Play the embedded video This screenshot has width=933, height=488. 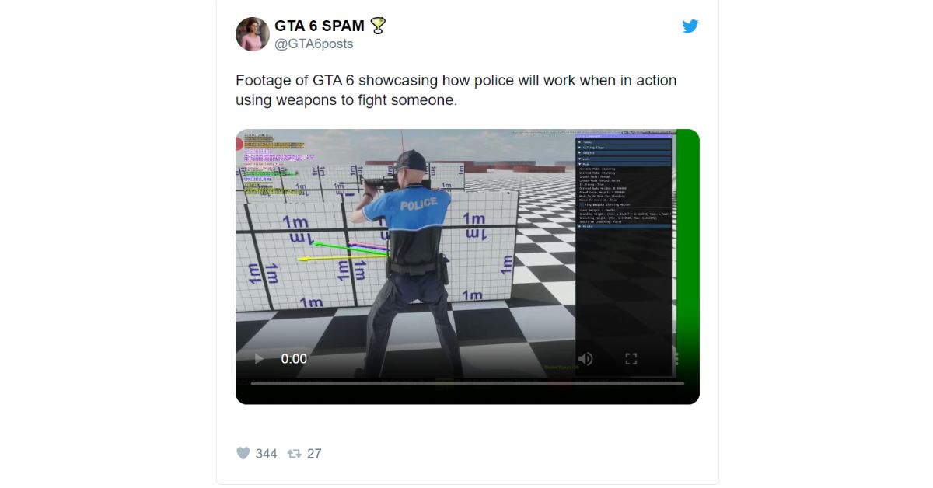pos(259,359)
